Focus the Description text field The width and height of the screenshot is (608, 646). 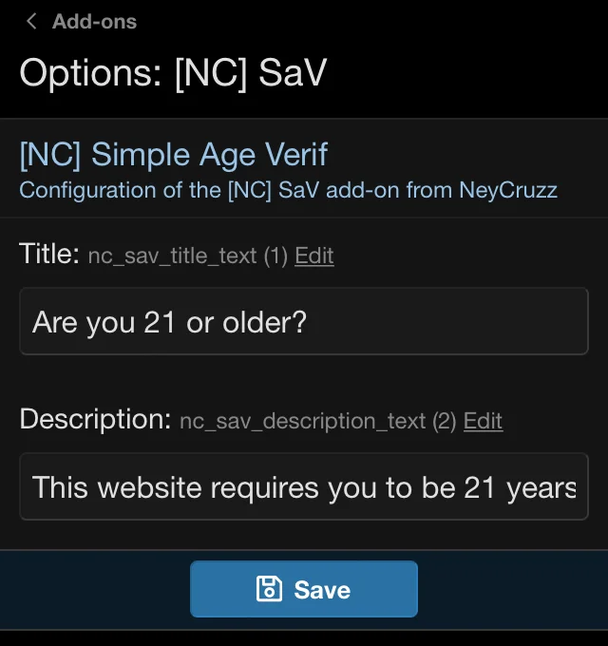tap(304, 487)
